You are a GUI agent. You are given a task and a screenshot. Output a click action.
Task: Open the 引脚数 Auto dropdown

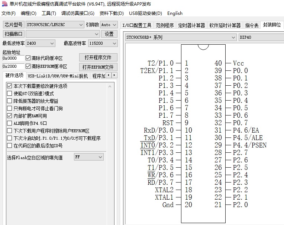pos(109,25)
